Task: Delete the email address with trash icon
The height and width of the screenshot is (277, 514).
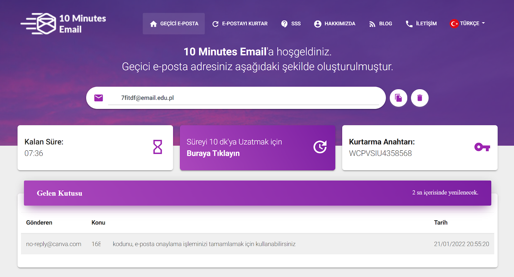Action: 420,98
